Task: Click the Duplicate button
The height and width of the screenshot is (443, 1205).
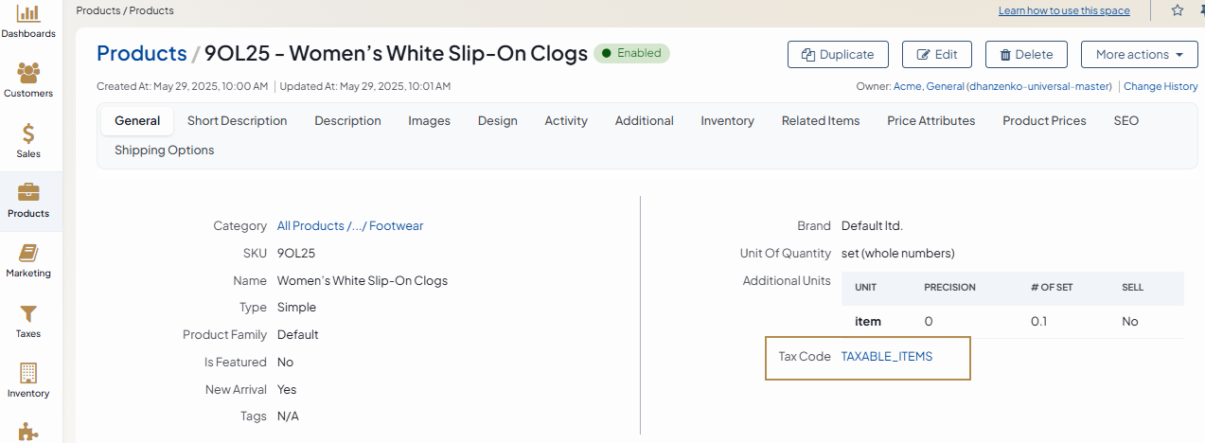Action: coord(837,55)
